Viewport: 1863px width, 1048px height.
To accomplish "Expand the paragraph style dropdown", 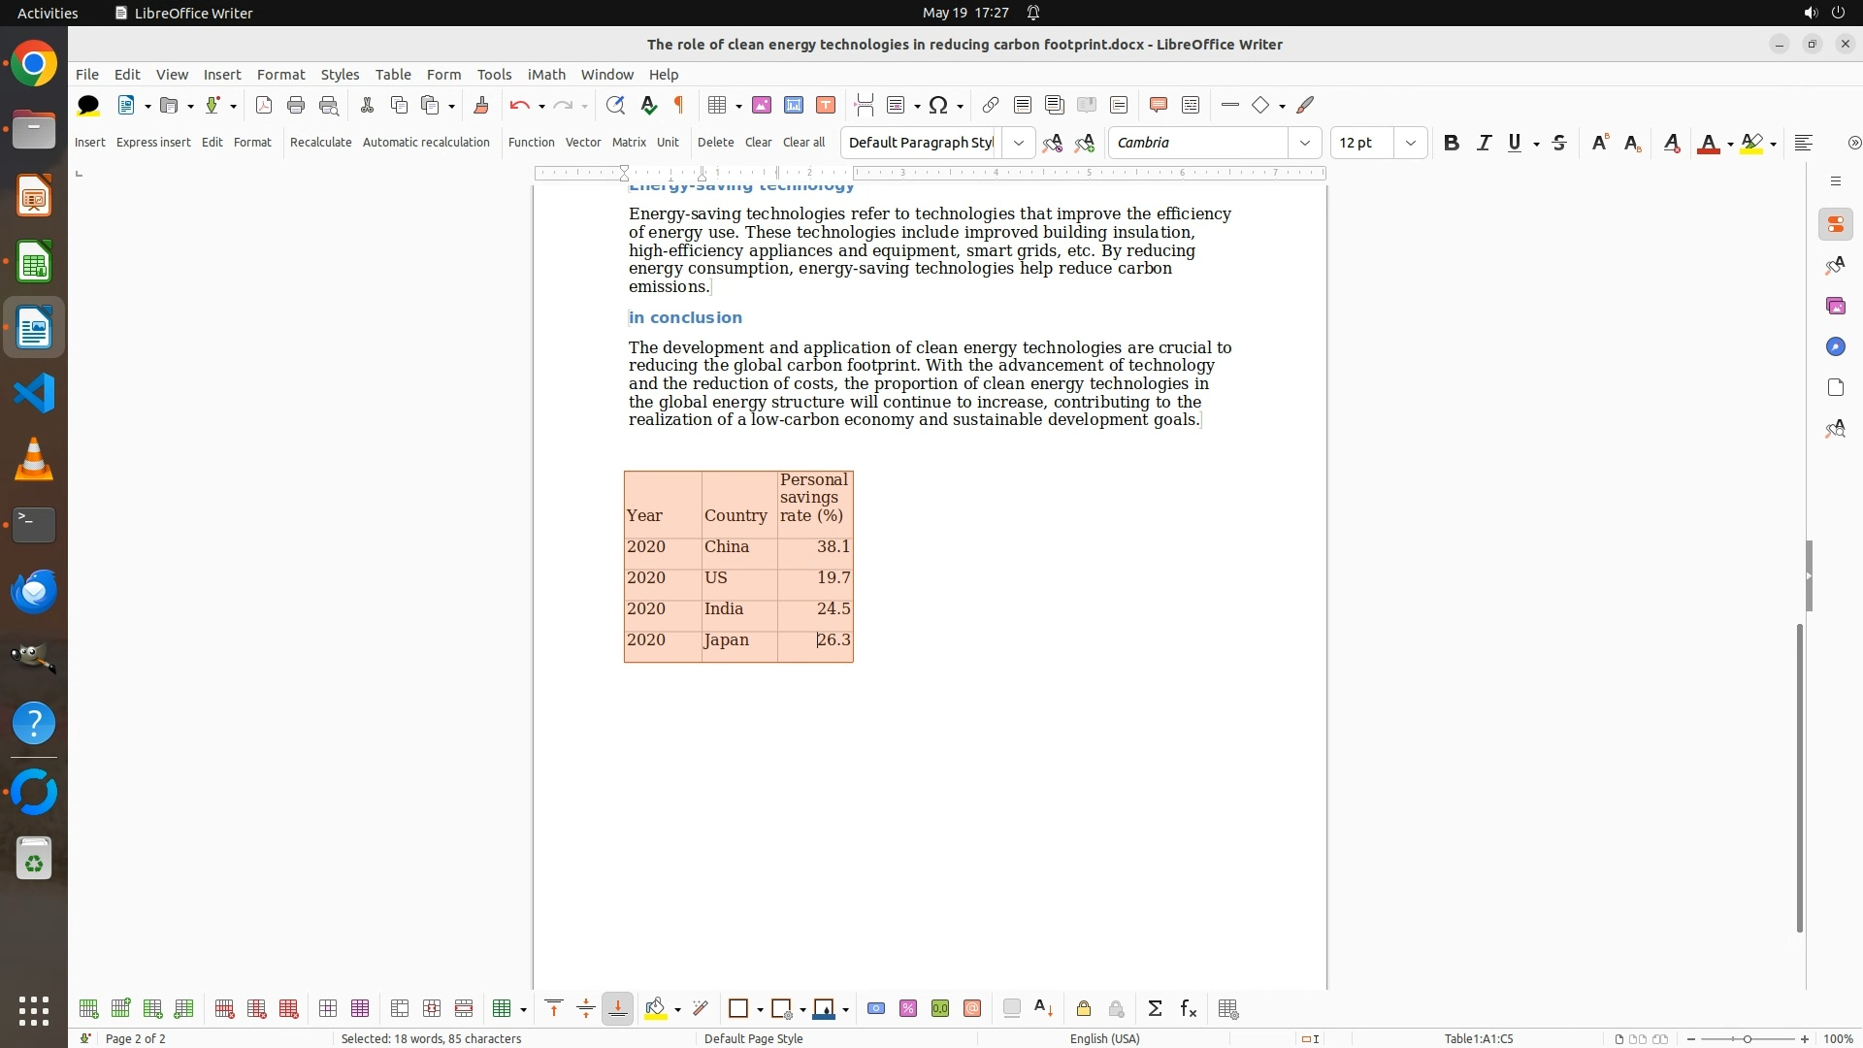I will 1019,144.
